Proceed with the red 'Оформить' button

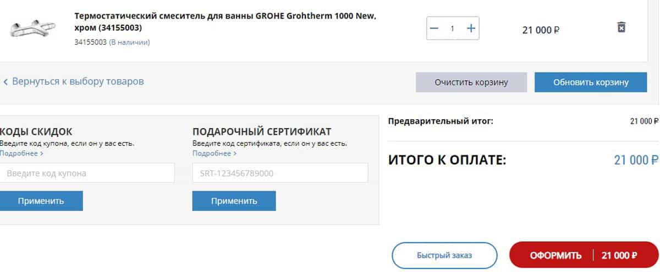point(584,256)
